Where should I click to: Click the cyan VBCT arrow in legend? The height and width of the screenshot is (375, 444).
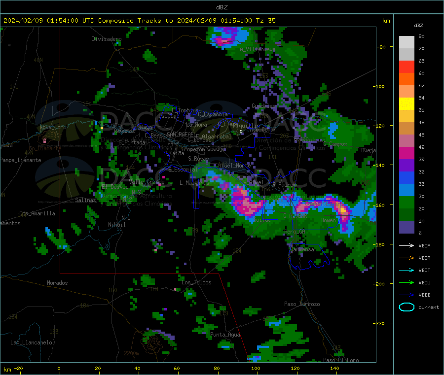coord(407,270)
